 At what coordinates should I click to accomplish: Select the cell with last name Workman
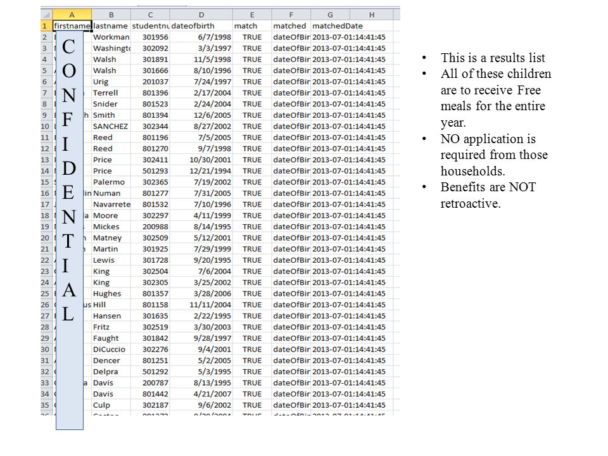pyautogui.click(x=111, y=37)
